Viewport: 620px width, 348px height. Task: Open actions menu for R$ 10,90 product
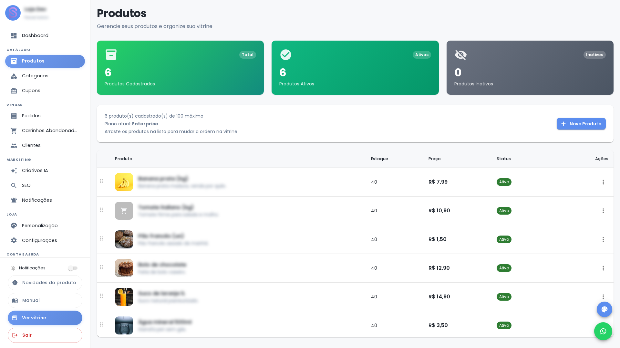pyautogui.click(x=603, y=211)
